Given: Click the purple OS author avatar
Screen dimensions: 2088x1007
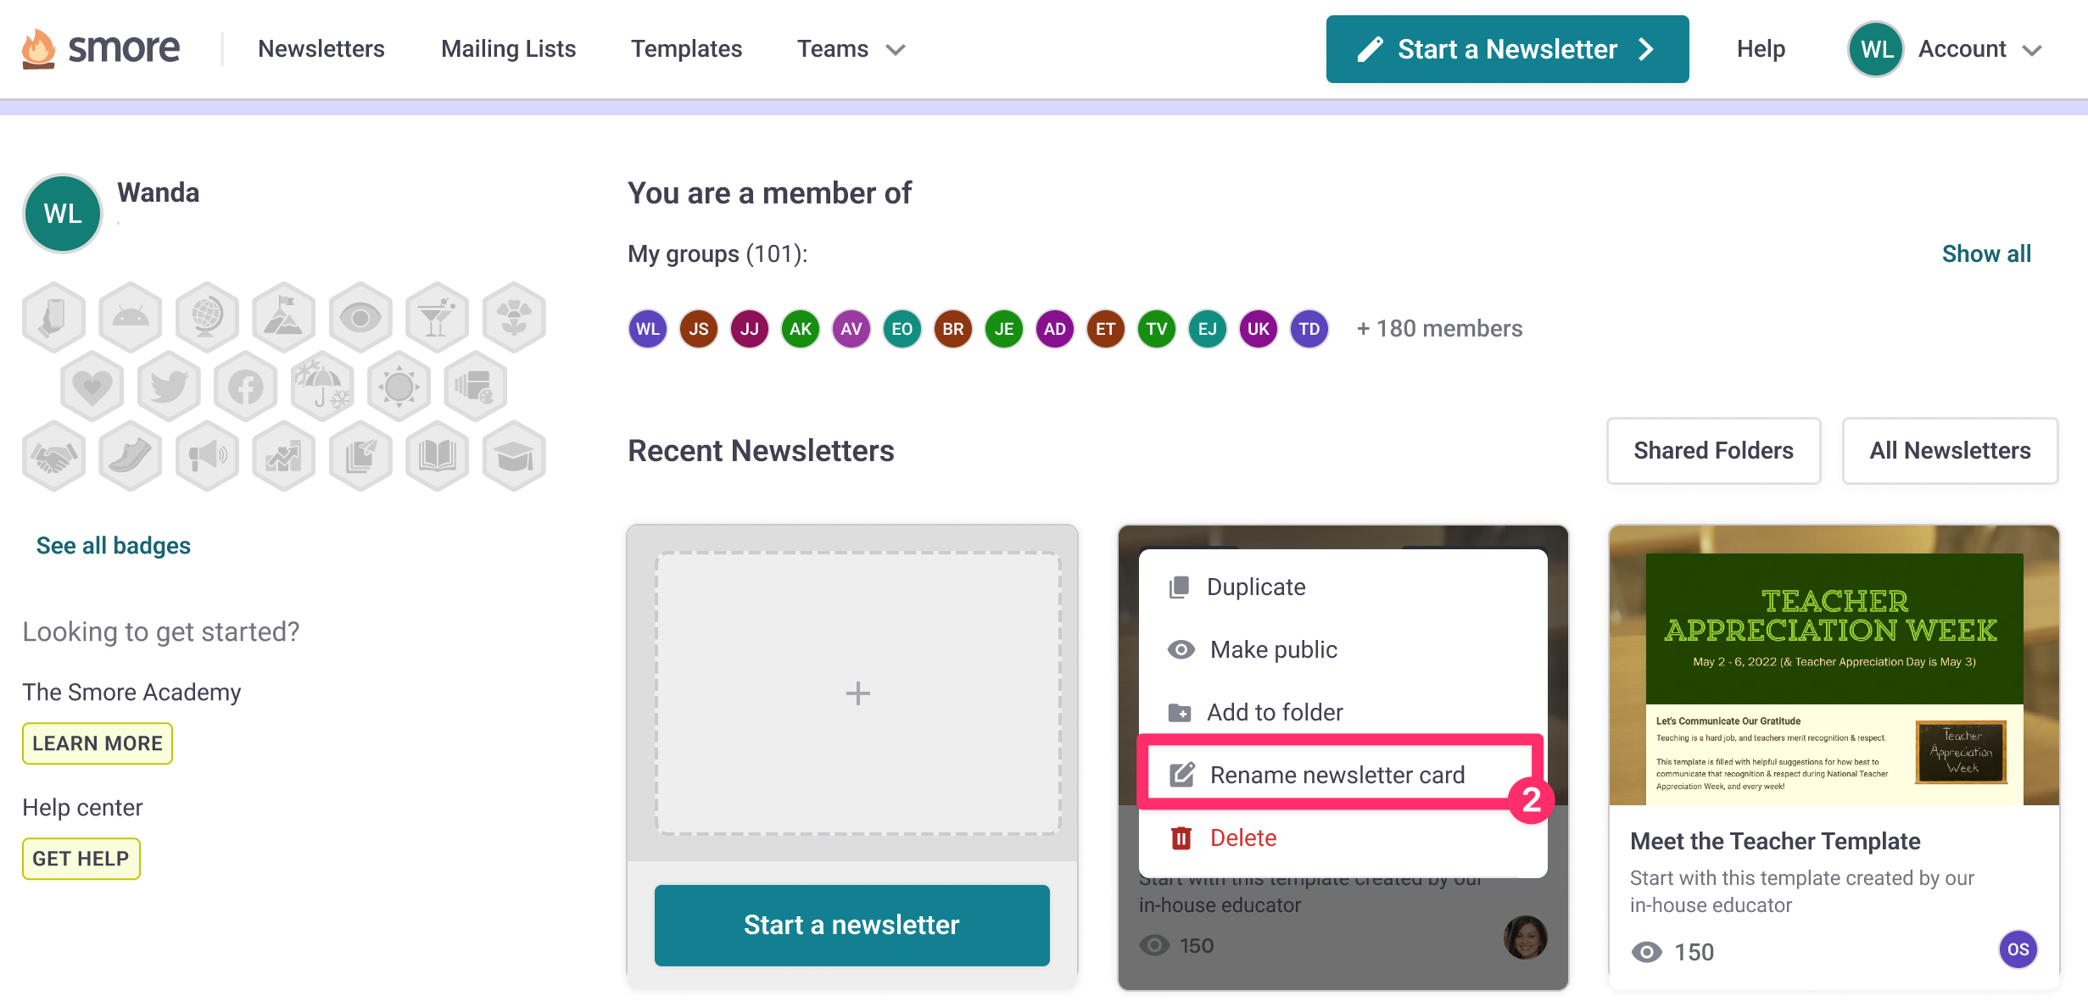Looking at the screenshot, I should click(x=2018, y=949).
